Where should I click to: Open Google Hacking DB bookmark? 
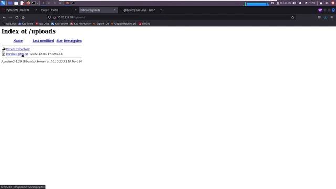tap(124, 24)
